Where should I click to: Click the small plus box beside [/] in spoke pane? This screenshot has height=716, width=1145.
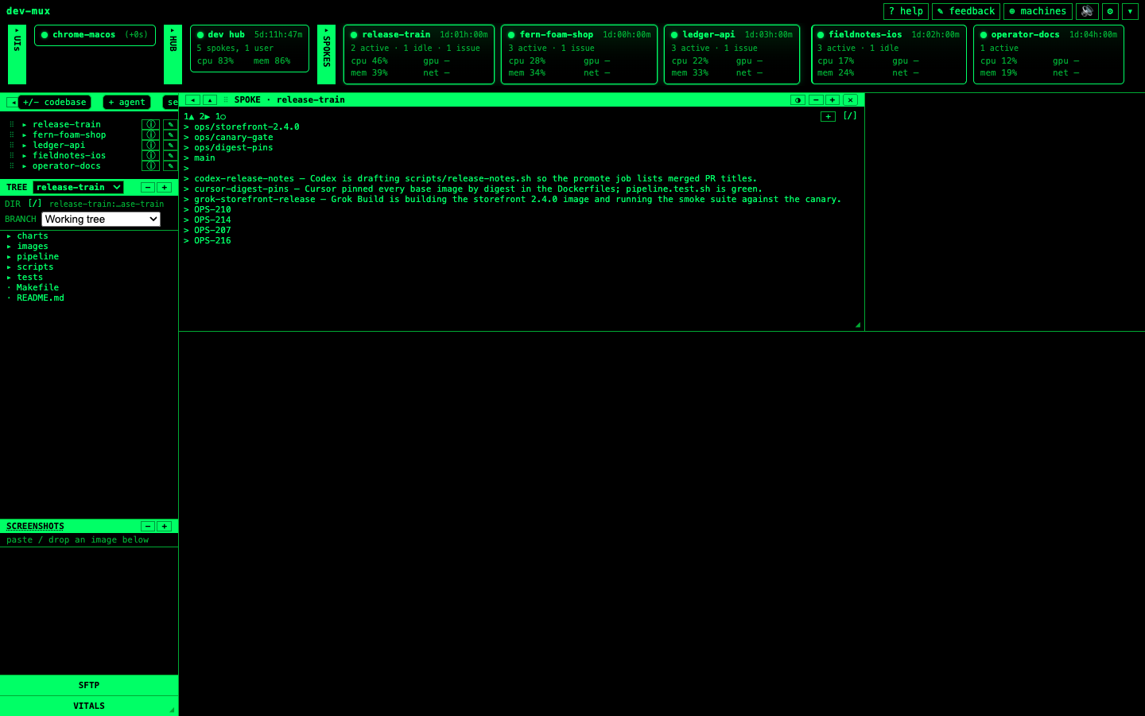[x=828, y=117]
